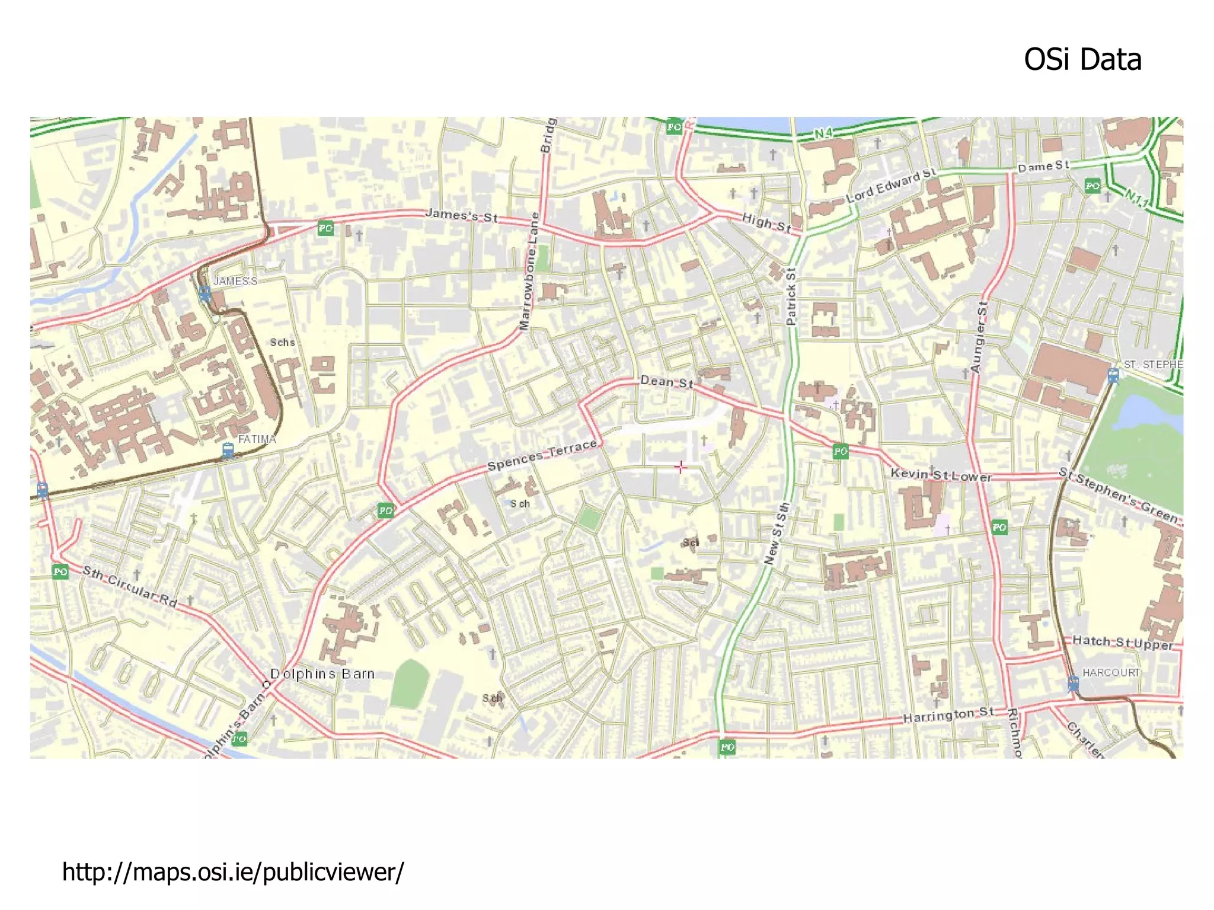Click the PO icon below Spences Terrace
Screen dimensions: 1214x910
click(385, 510)
